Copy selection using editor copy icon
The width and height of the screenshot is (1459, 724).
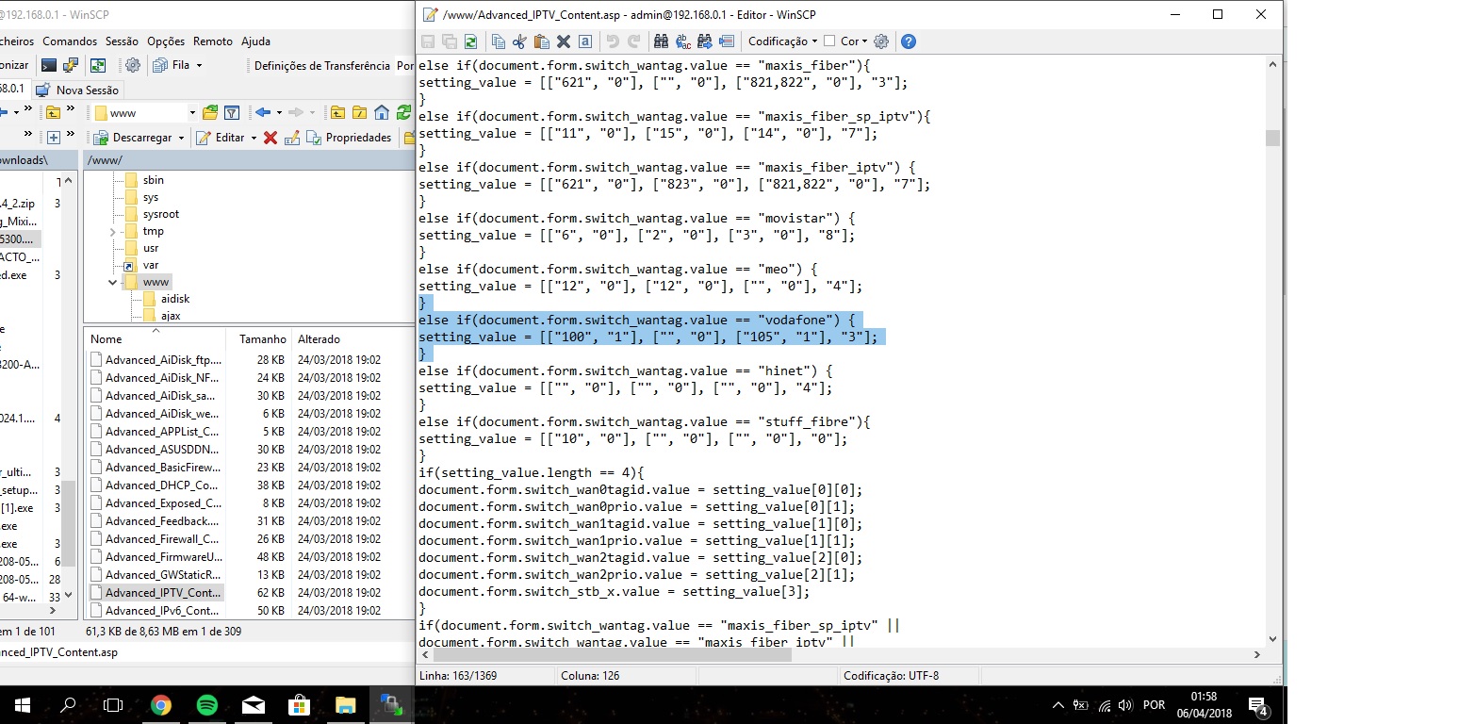(498, 41)
